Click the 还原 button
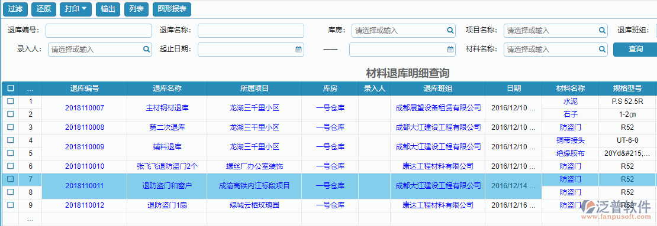The height and width of the screenshot is (226, 657). [x=44, y=9]
